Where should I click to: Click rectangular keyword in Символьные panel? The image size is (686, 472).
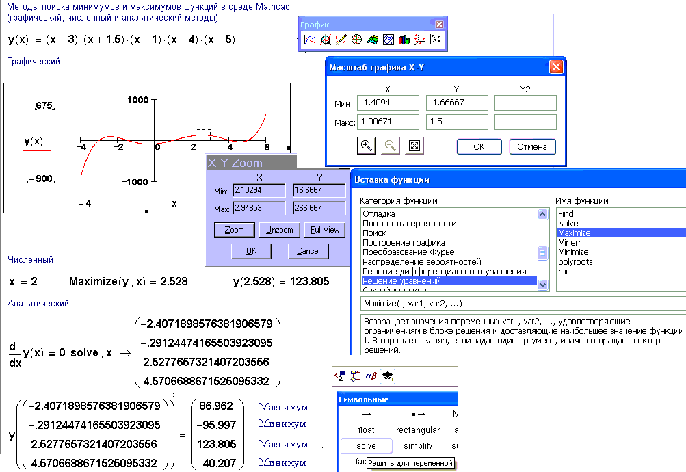(x=418, y=430)
